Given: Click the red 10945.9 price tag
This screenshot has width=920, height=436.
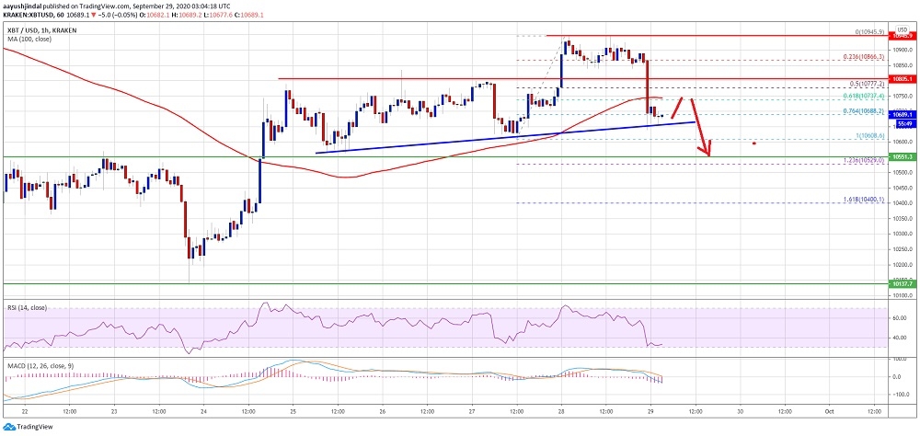Looking at the screenshot, I should [x=902, y=37].
